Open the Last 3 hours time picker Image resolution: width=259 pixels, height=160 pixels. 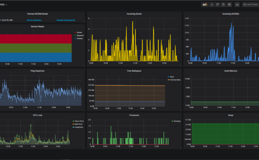coord(250,4)
